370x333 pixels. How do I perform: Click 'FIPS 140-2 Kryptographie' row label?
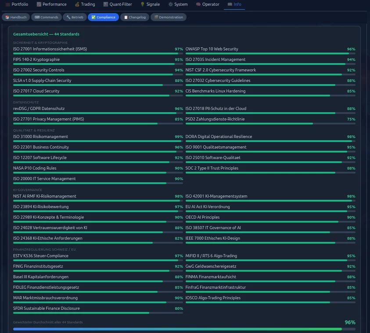36,60
